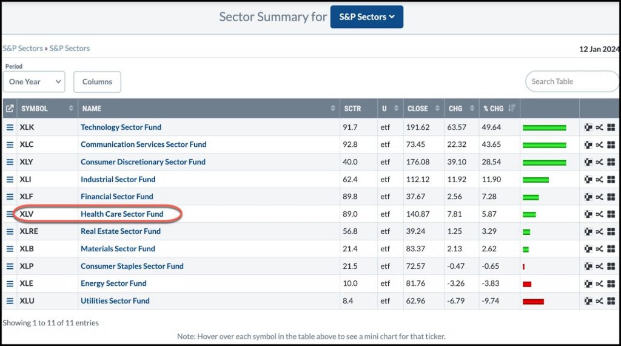The height and width of the screenshot is (346, 621).
Task: Click the grid icon on XLP row
Action: [611, 266]
